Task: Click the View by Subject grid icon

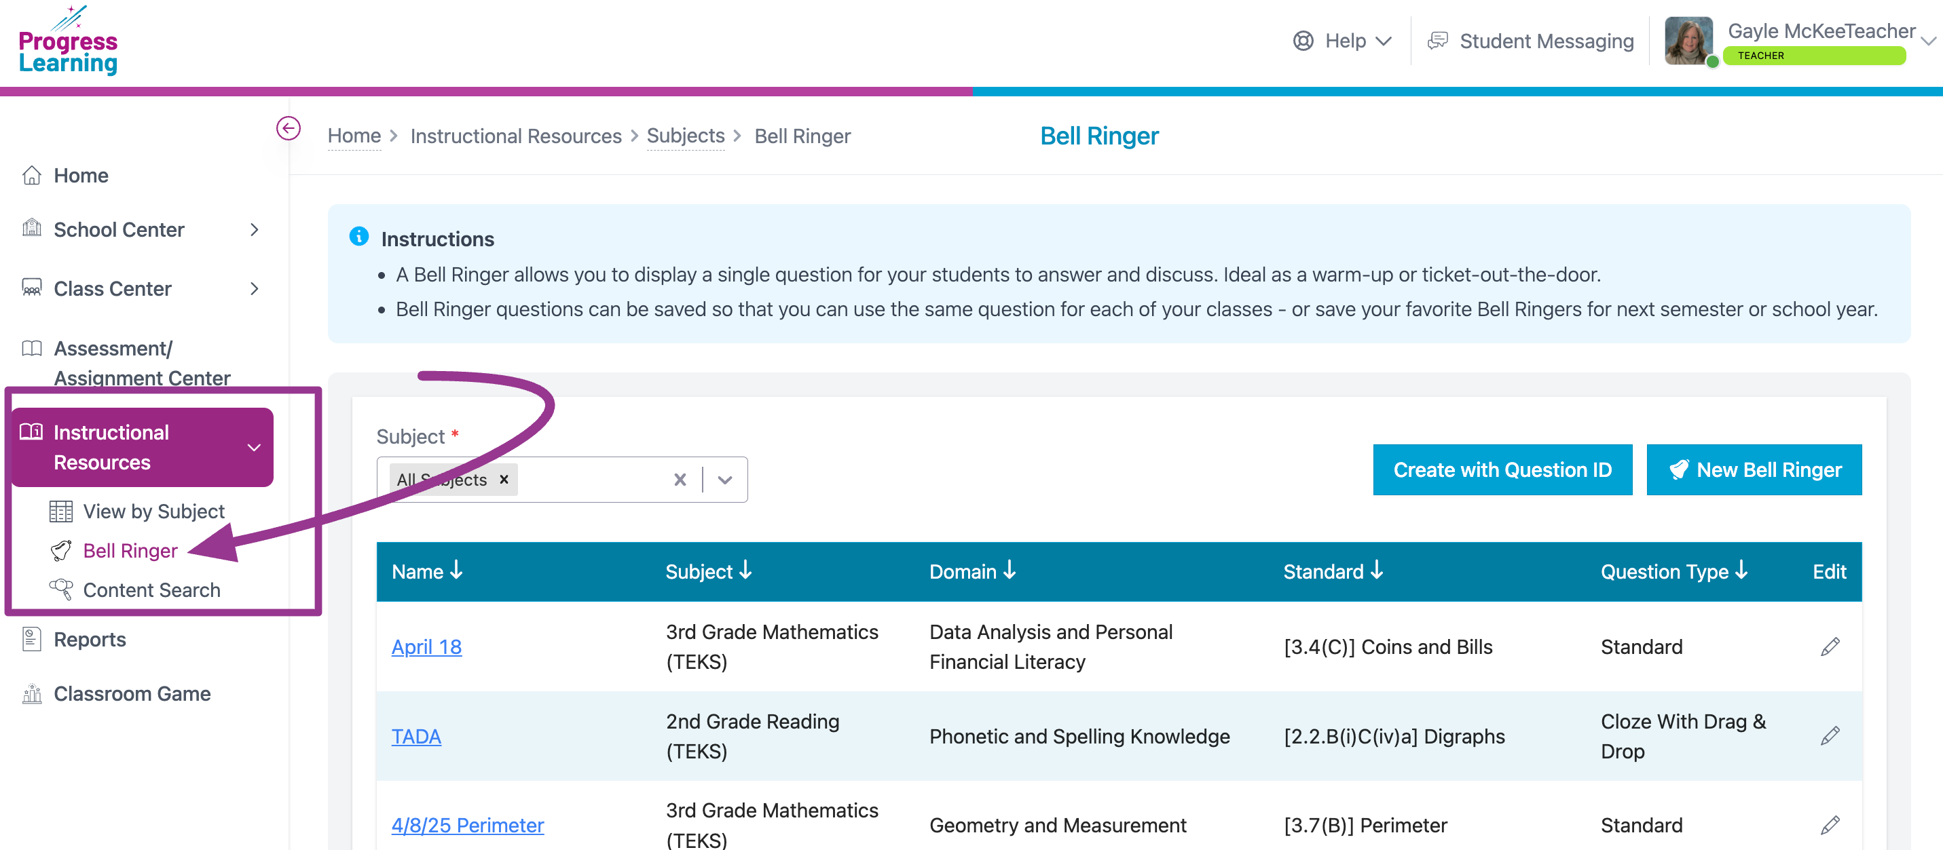Action: click(x=61, y=511)
